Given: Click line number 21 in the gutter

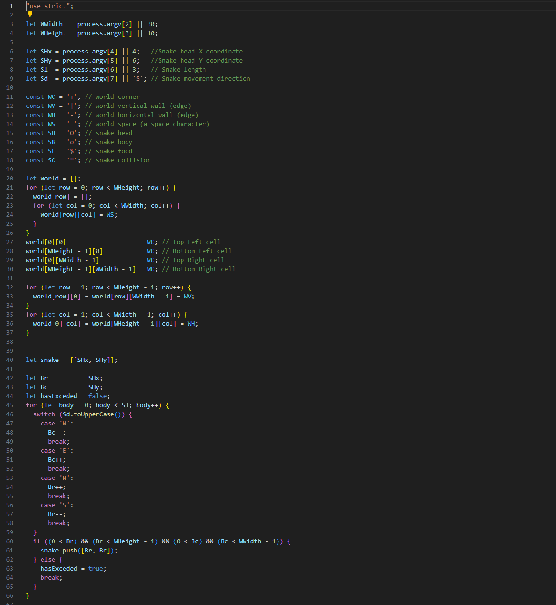Looking at the screenshot, I should tap(10, 188).
